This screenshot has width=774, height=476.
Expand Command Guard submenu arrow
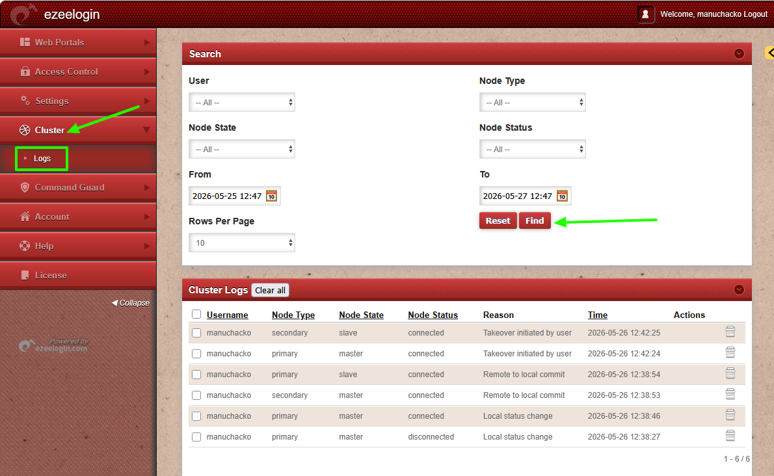click(x=146, y=187)
